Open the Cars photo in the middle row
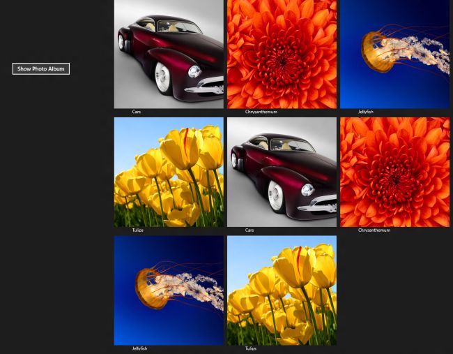Screen dimensions: 453x354 coord(282,172)
